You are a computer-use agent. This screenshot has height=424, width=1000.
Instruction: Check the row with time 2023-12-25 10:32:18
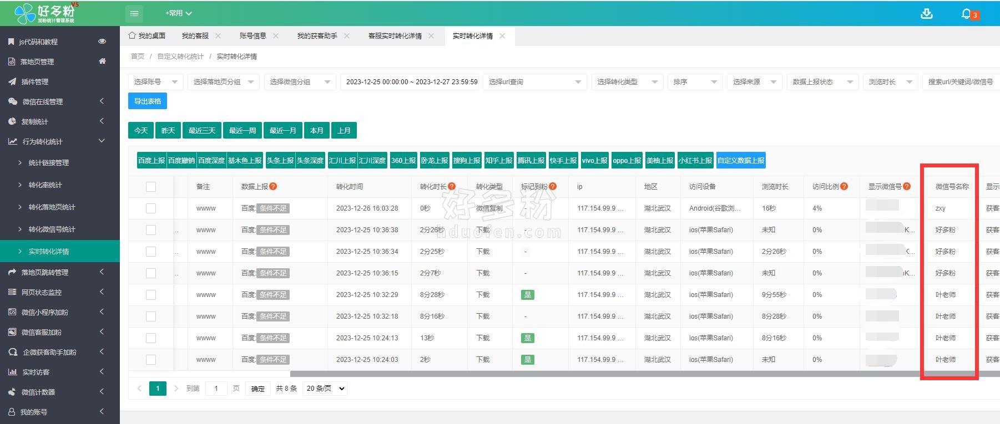151,316
